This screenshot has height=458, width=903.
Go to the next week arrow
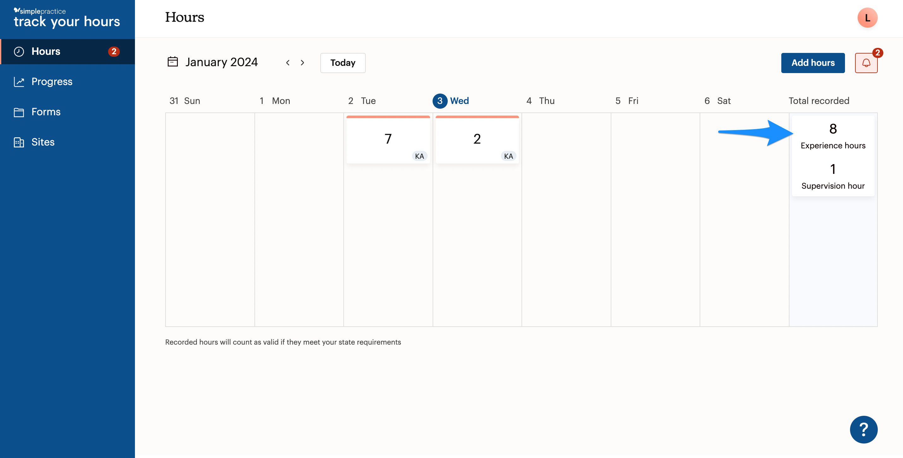pyautogui.click(x=302, y=63)
